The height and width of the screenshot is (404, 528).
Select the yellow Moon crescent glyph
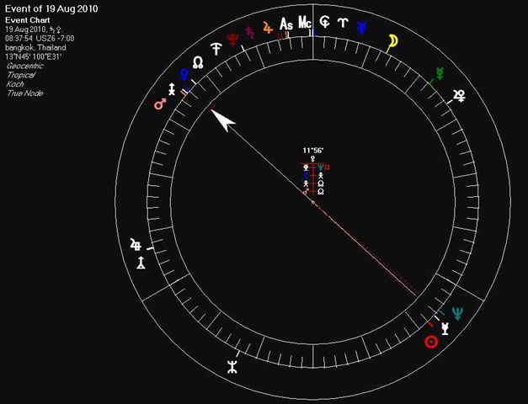(393, 40)
